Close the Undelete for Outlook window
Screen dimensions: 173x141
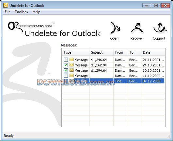pos(165,6)
